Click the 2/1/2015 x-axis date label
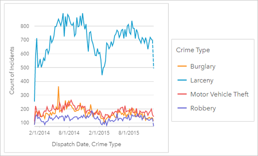The height and width of the screenshot is (156, 258). 99,133
